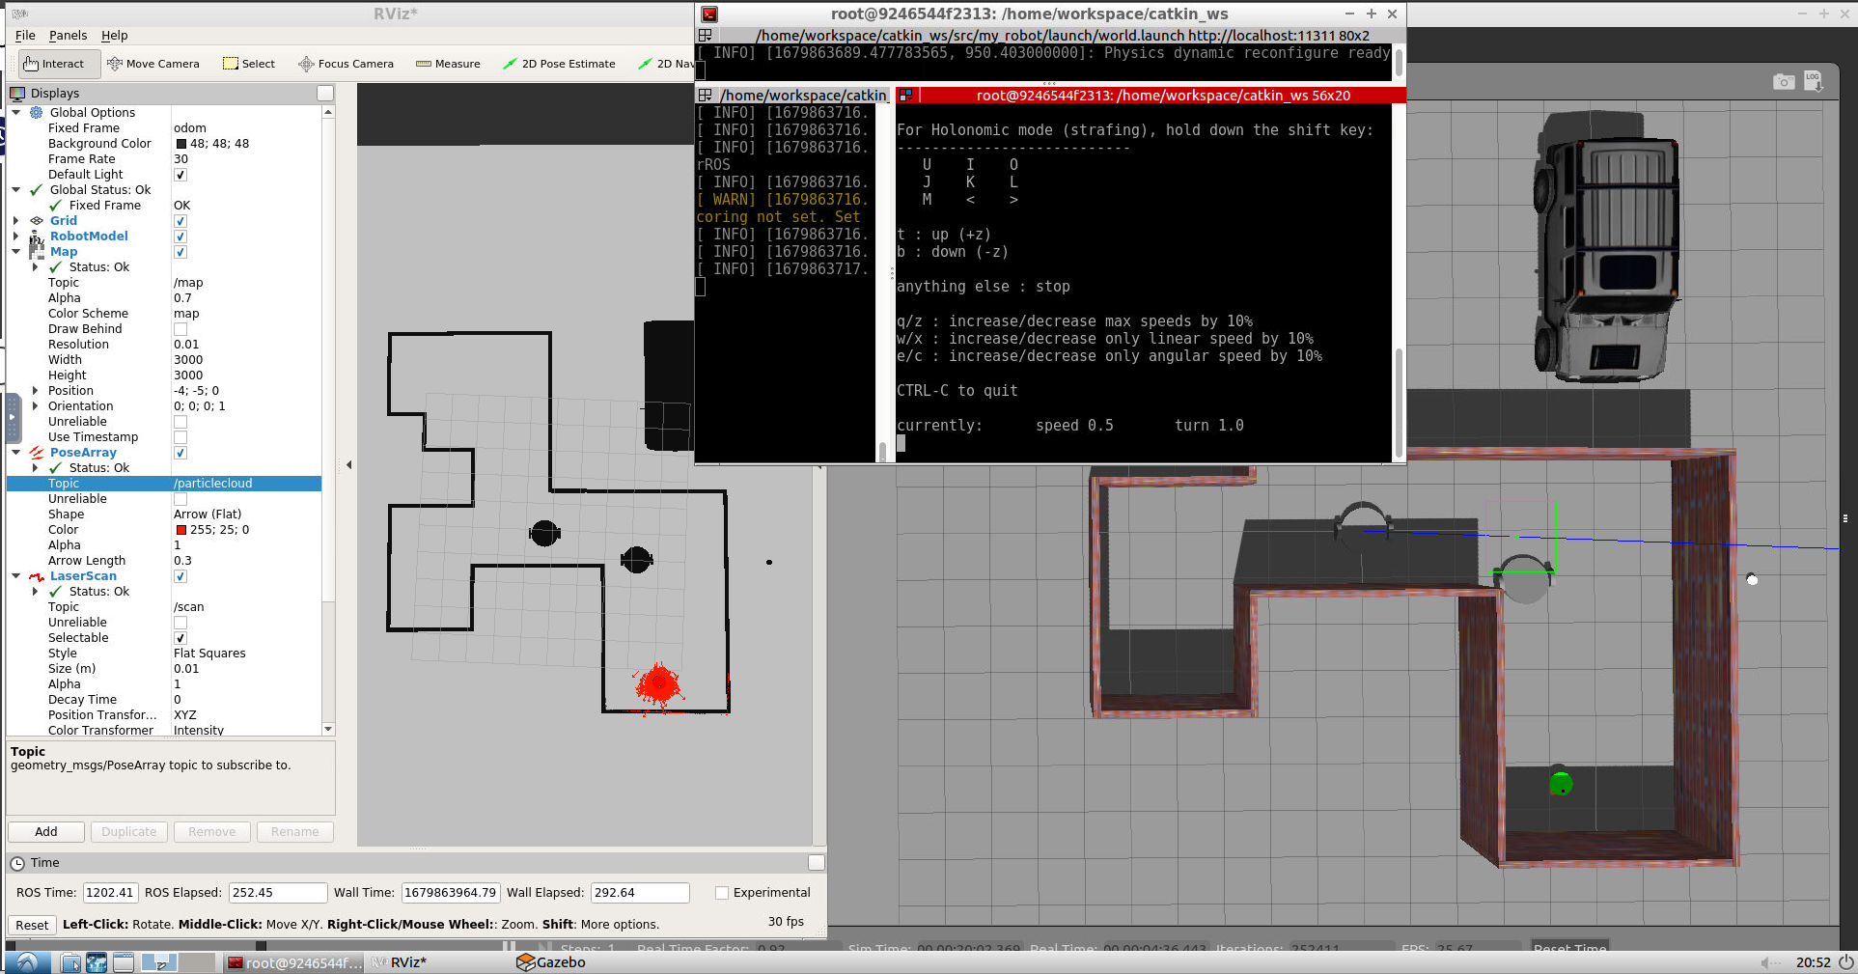Select the Move Camera tool
1858x974 pixels.
click(x=153, y=64)
